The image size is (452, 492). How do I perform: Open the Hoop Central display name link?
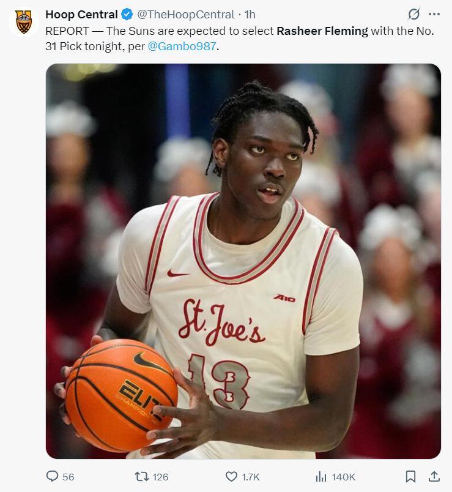[81, 14]
